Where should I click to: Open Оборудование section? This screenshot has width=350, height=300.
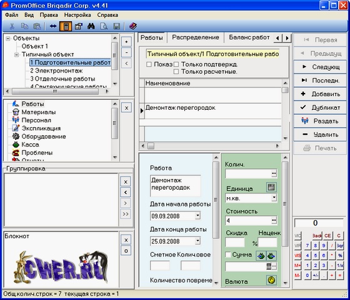tap(44, 137)
